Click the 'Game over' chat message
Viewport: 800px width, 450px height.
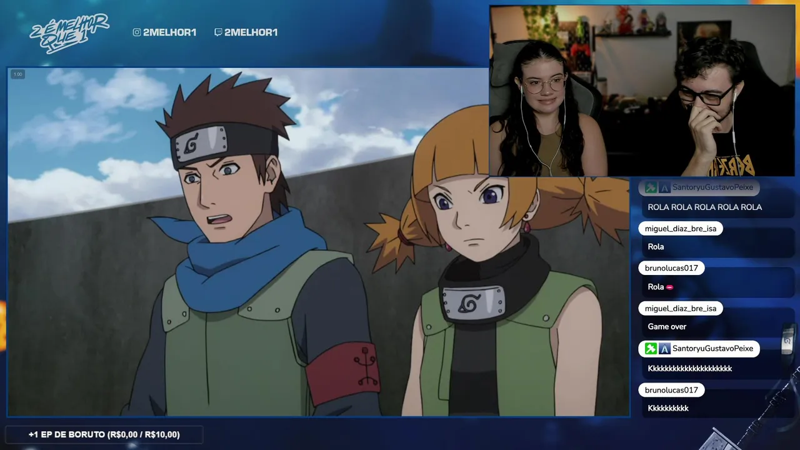coord(667,327)
